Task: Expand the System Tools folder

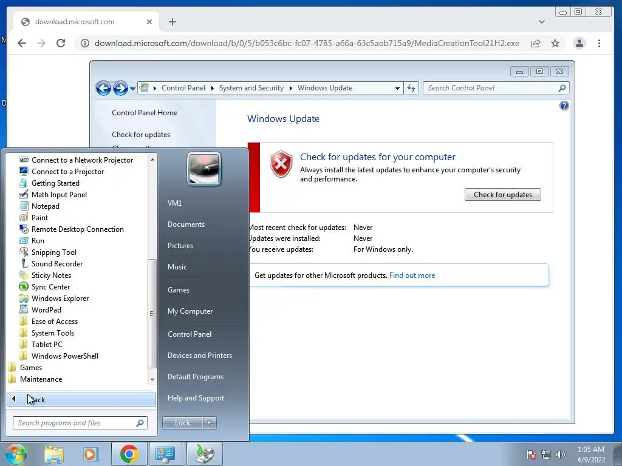Action: tap(52, 333)
